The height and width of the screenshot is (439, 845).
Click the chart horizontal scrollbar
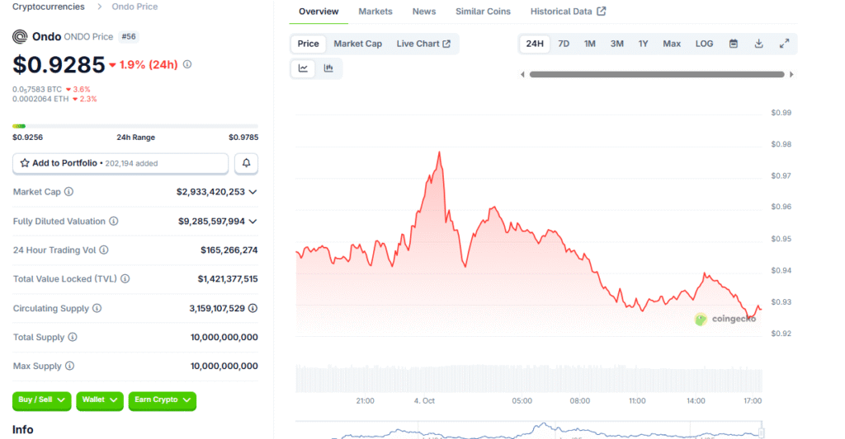click(x=656, y=74)
